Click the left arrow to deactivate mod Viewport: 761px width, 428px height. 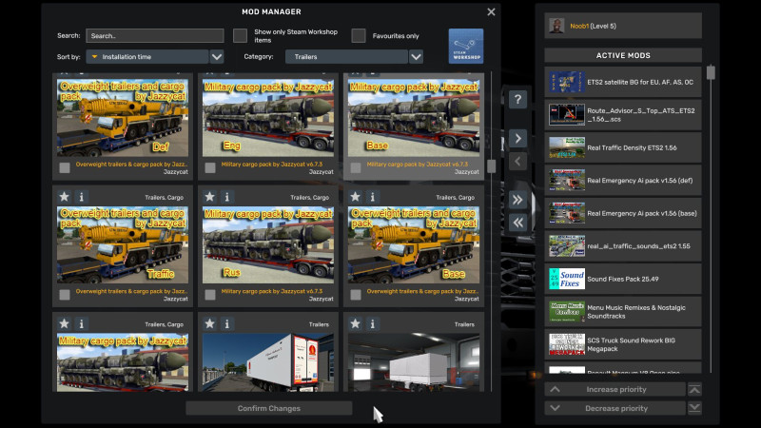pos(517,161)
